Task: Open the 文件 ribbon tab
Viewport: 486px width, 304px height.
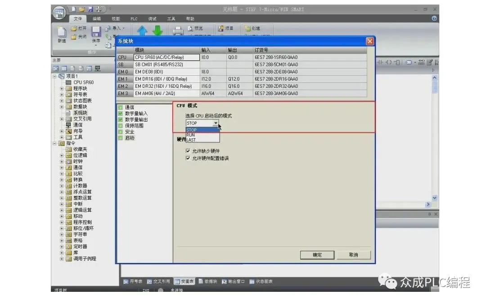Action: coord(78,18)
